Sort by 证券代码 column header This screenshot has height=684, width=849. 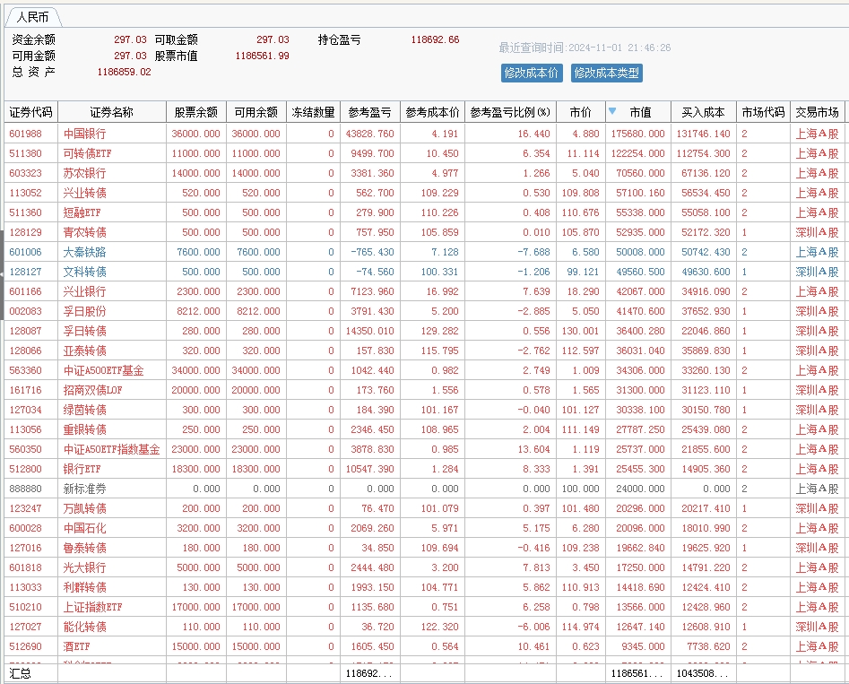30,112
